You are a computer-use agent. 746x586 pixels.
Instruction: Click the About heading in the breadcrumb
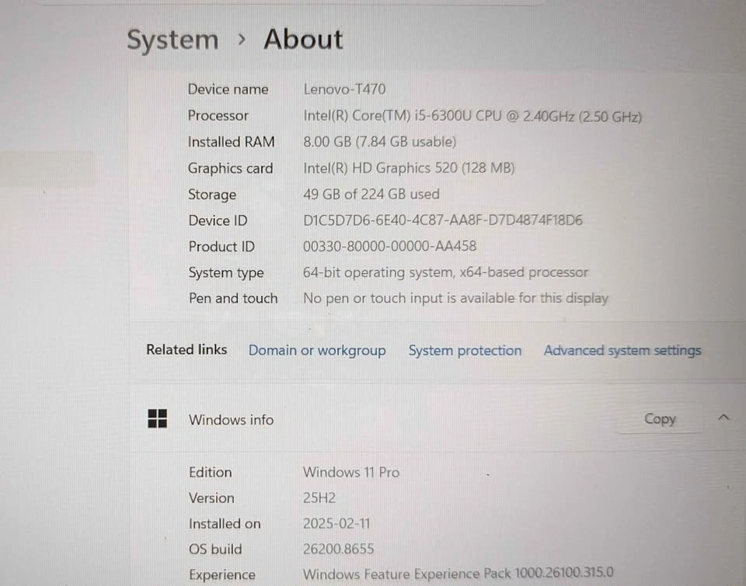coord(303,39)
